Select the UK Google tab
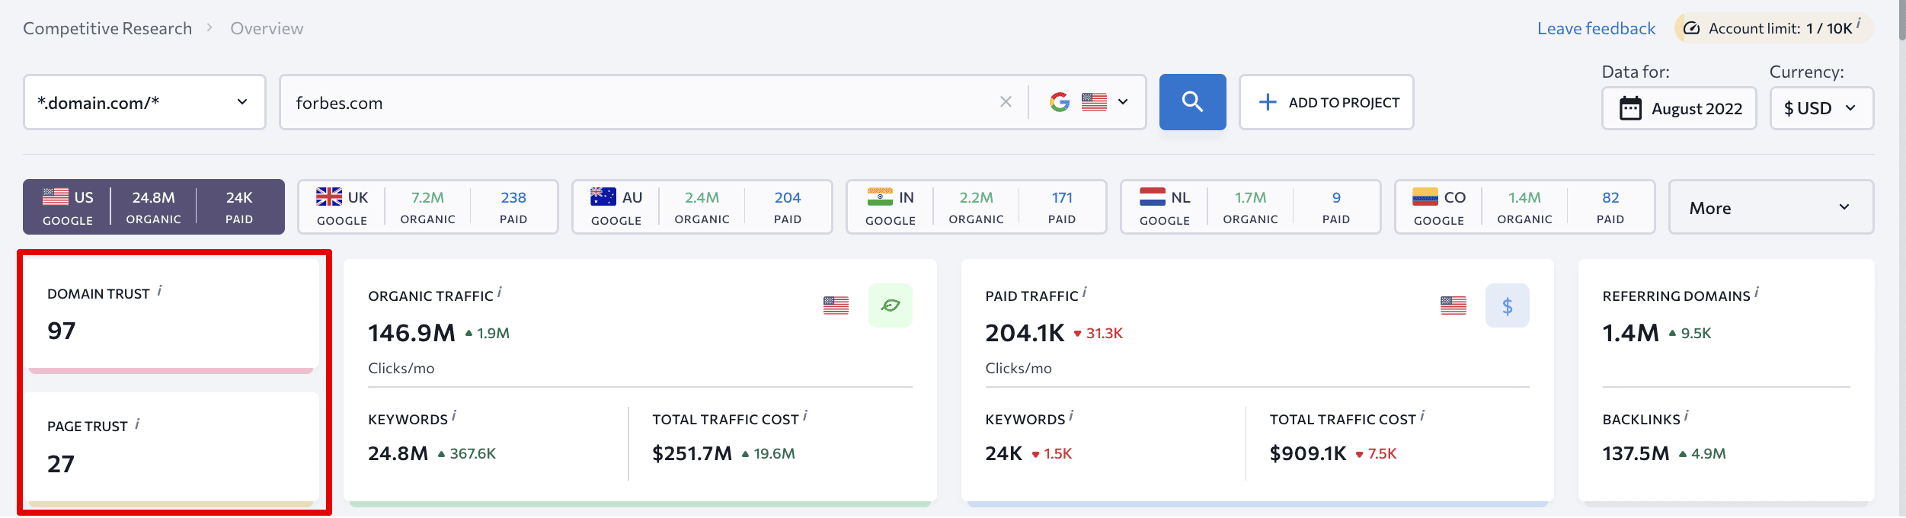The height and width of the screenshot is (518, 1906). [428, 207]
